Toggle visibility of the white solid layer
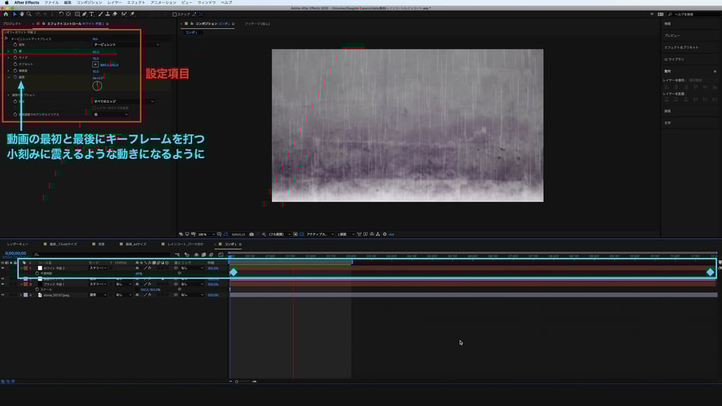722x406 pixels. 2,268
